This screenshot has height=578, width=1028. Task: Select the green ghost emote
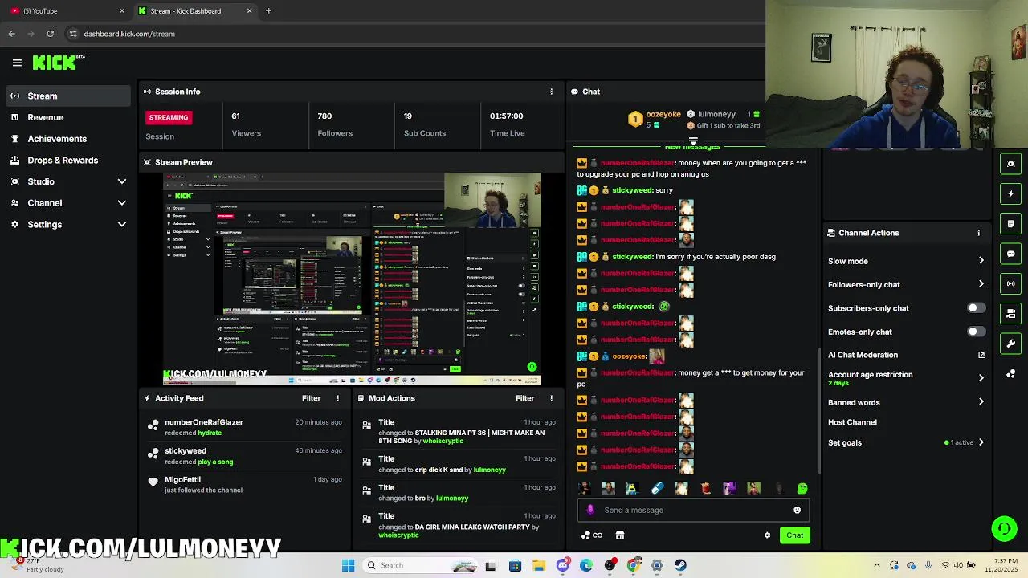click(802, 488)
